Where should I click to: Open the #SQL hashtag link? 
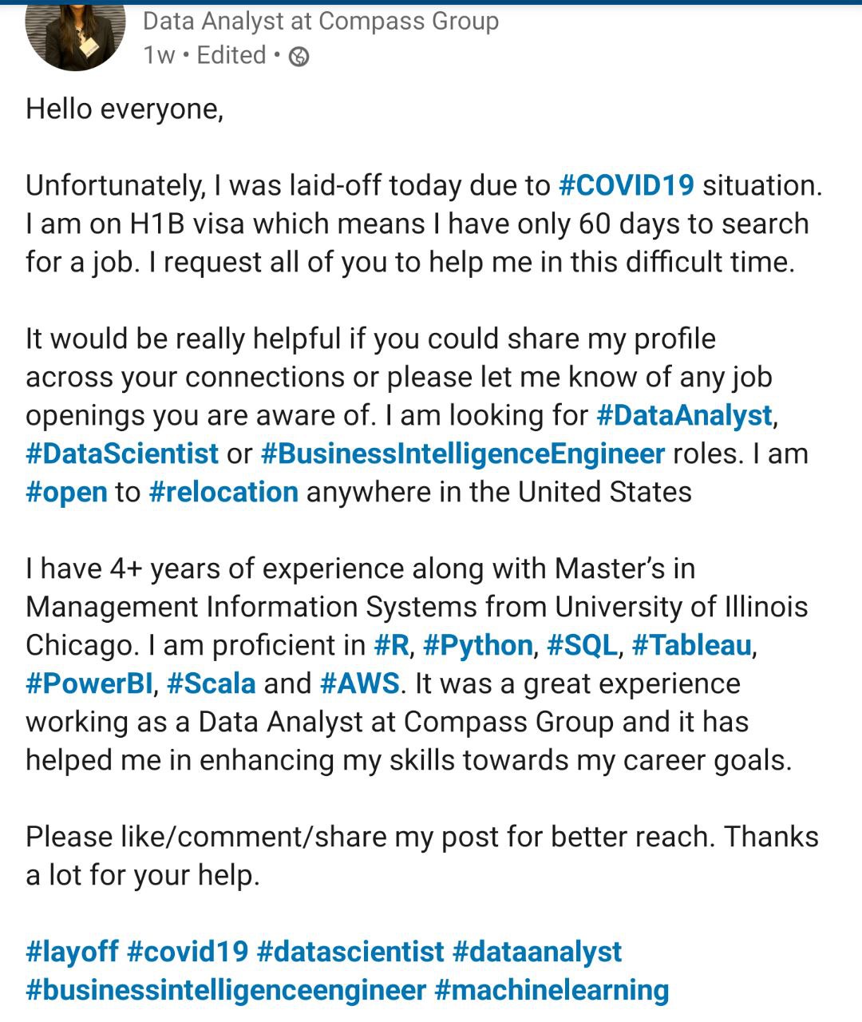[582, 645]
